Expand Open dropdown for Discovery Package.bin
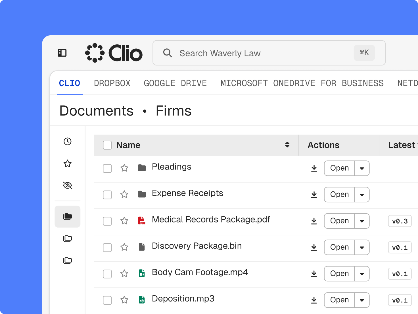 [362, 247]
